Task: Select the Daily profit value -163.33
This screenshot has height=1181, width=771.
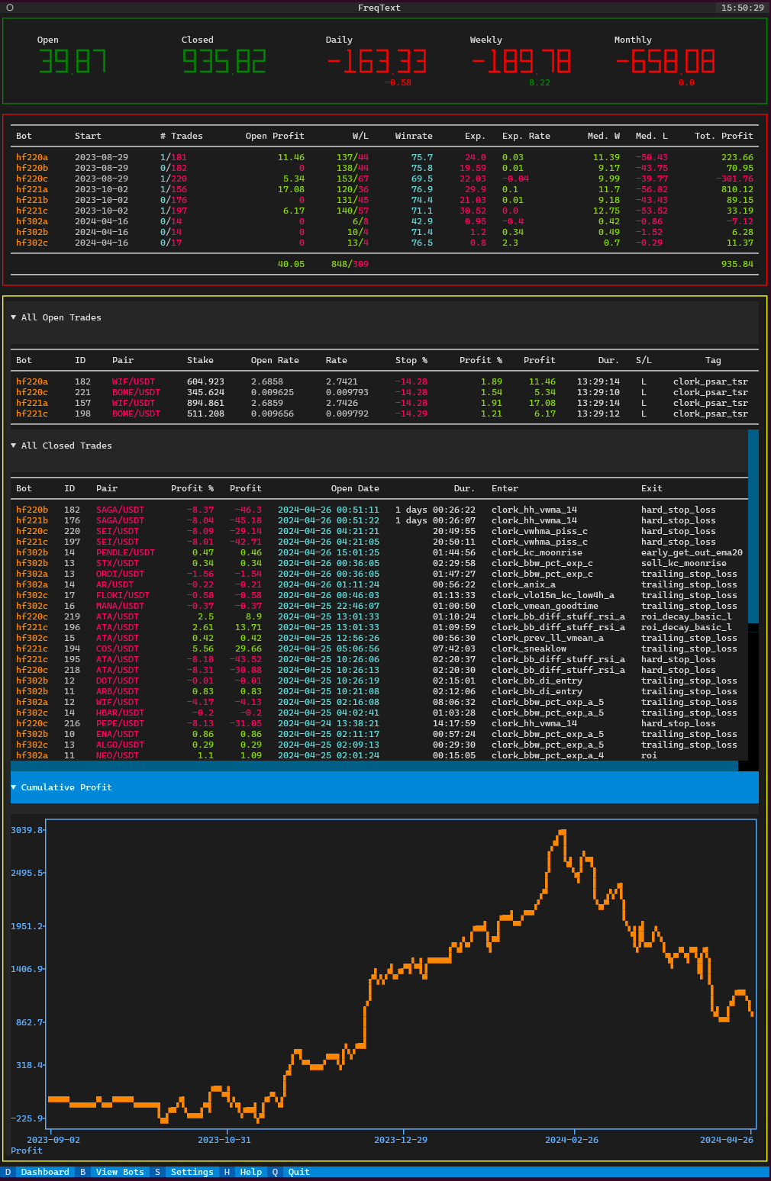Action: tap(376, 62)
